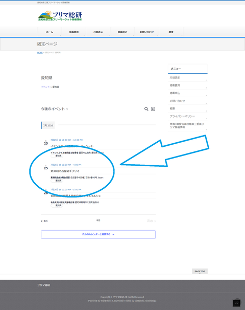Click '7月25日 @ 10:00 AM - 4:00 PM' time
This screenshot has width=245, height=310.
(66, 165)
